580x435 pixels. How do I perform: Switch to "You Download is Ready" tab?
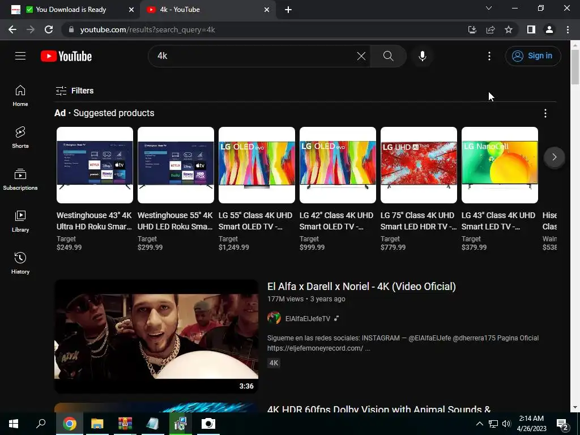click(70, 10)
